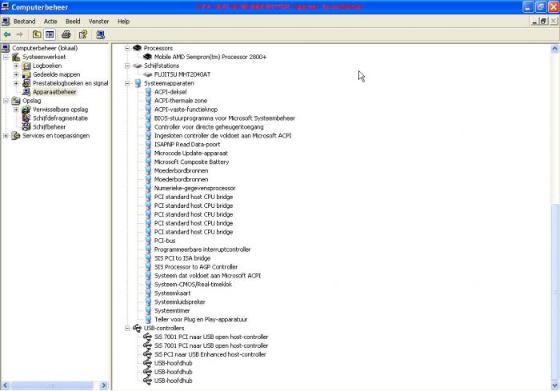Viewport: 560px width, 391px height.
Task: Click the Back arrow toolbar icon
Action: 6,34
